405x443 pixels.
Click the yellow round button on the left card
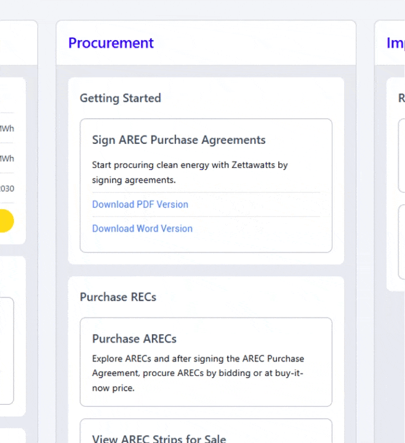6,221
